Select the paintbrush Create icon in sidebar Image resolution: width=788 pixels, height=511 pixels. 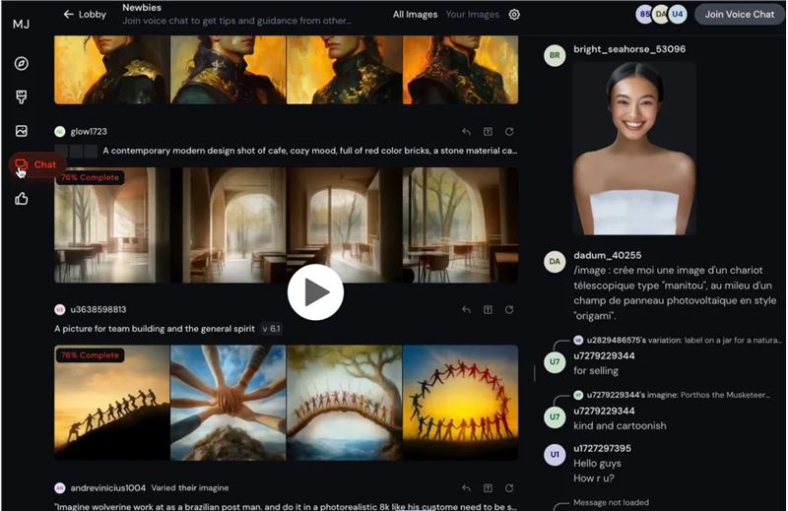tap(21, 96)
